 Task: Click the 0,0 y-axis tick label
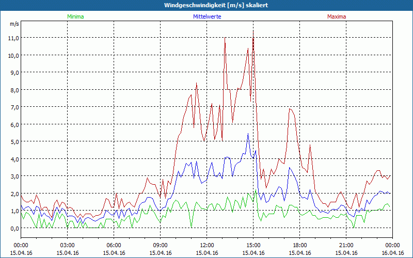click(x=13, y=228)
